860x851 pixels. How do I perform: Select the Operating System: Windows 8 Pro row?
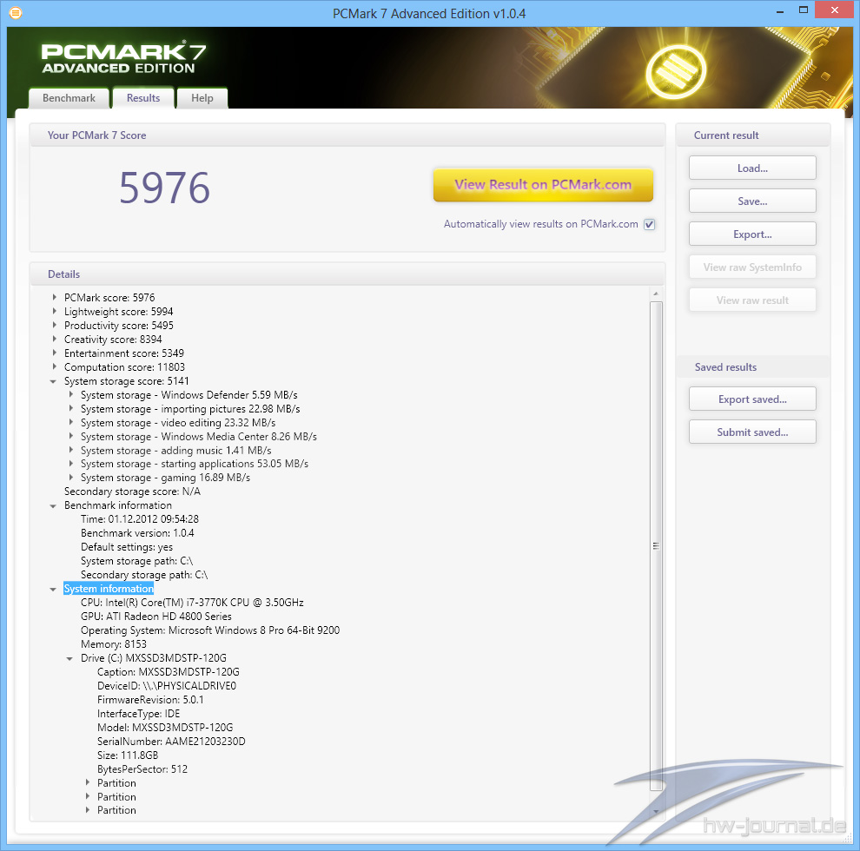click(210, 630)
